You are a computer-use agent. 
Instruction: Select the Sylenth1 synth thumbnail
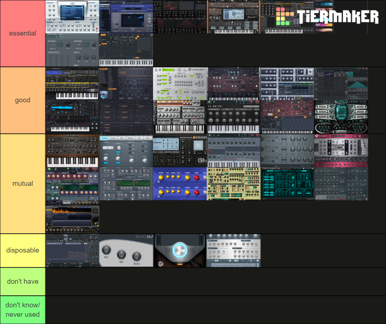233,16
